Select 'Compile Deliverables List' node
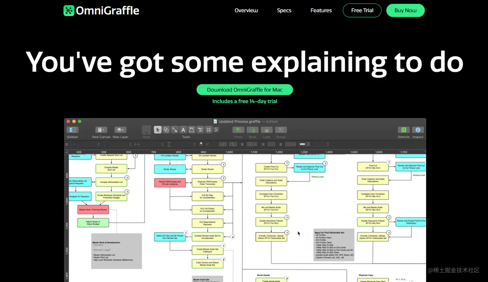The height and width of the screenshot is (282, 488). 111,182
